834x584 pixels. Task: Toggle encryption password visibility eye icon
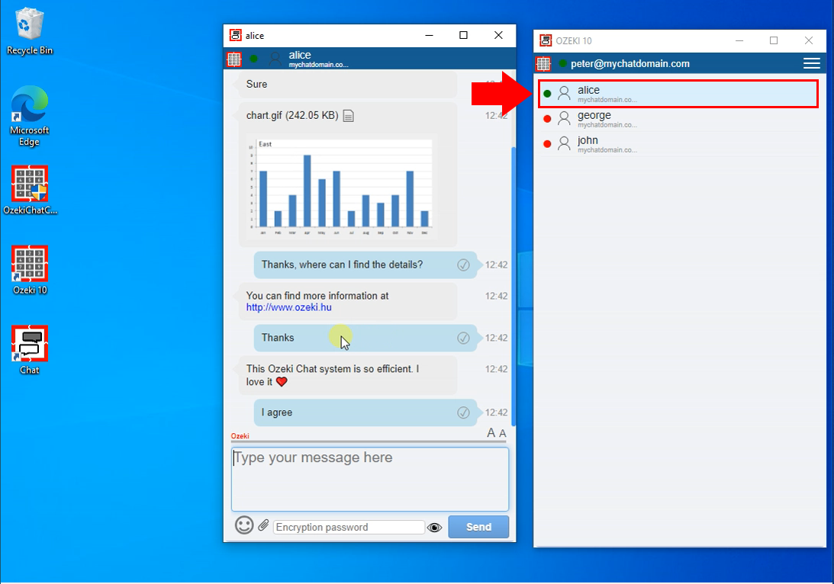coord(435,527)
